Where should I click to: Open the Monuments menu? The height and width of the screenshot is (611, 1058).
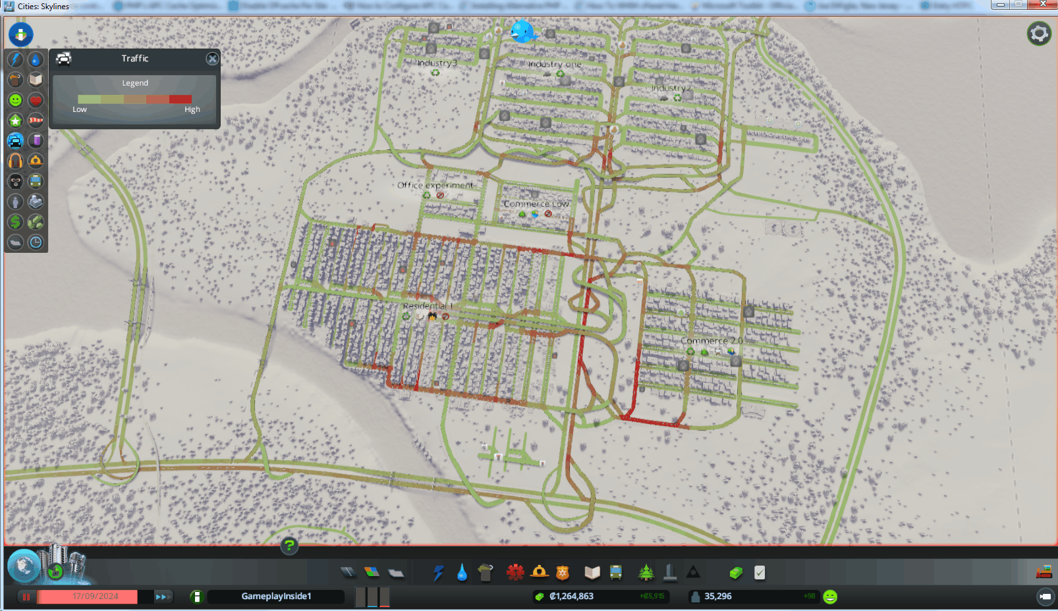[x=693, y=573]
